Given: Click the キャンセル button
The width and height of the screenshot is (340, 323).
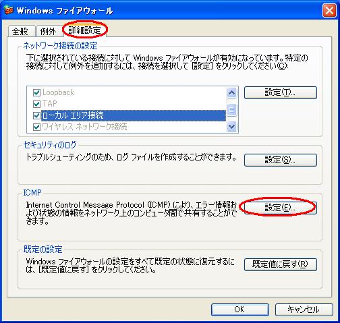Looking at the screenshot, I should 304,310.
